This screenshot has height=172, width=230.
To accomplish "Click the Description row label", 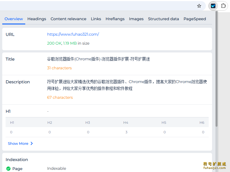I will [x=18, y=82].
